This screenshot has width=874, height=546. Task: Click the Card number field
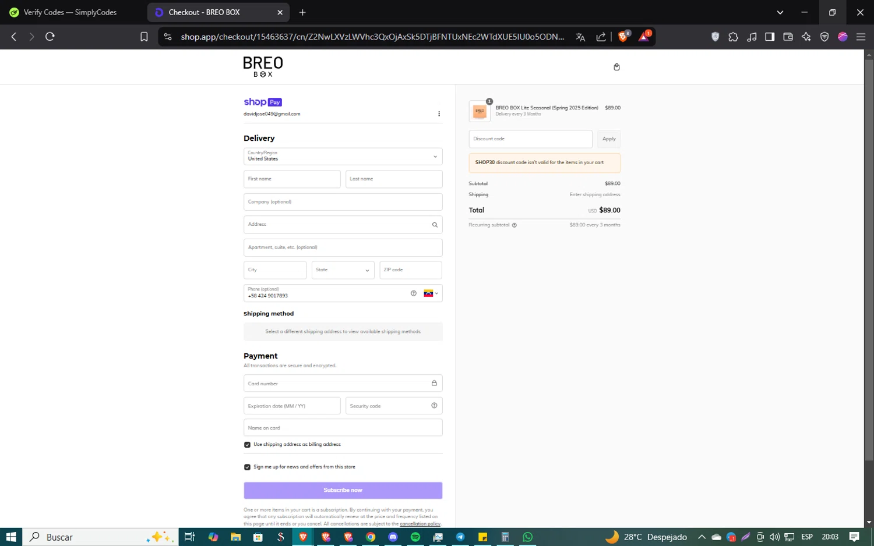(x=343, y=383)
